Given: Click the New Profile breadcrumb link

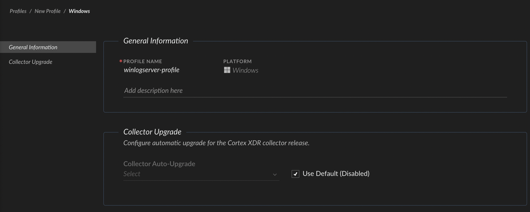Looking at the screenshot, I should coord(48,11).
